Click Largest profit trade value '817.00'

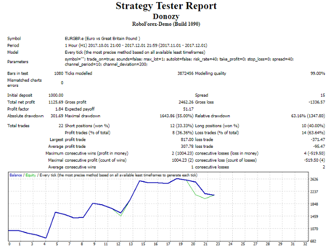[x=187, y=139]
